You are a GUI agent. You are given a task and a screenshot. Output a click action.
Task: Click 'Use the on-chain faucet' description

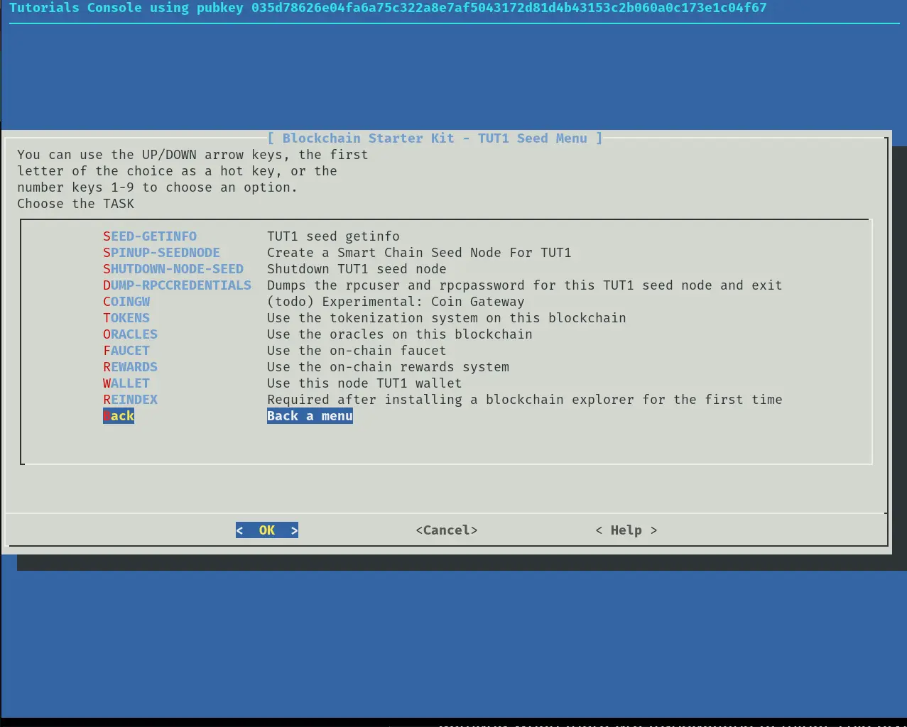tap(357, 351)
